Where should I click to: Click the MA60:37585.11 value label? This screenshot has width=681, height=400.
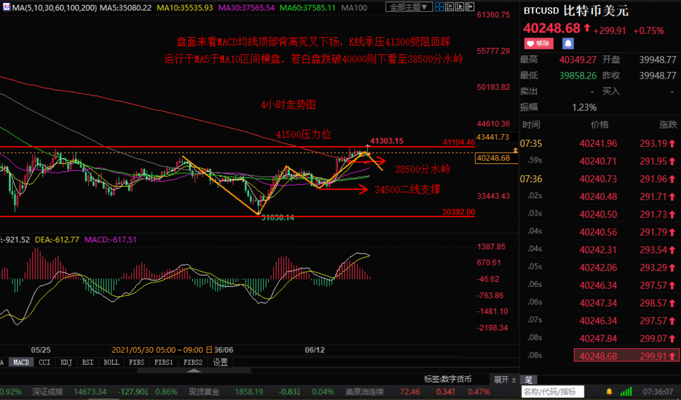click(308, 8)
